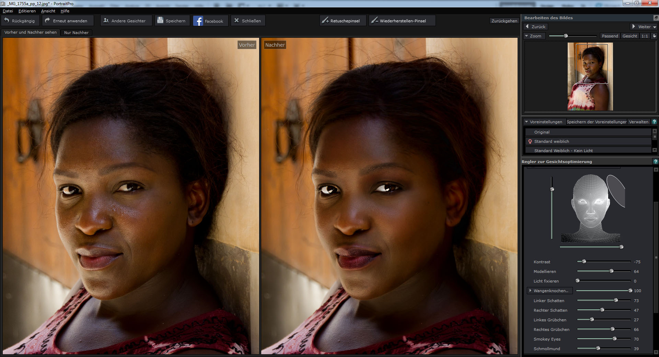Click the Vorher label on left image
659x357 pixels.
coord(247,45)
